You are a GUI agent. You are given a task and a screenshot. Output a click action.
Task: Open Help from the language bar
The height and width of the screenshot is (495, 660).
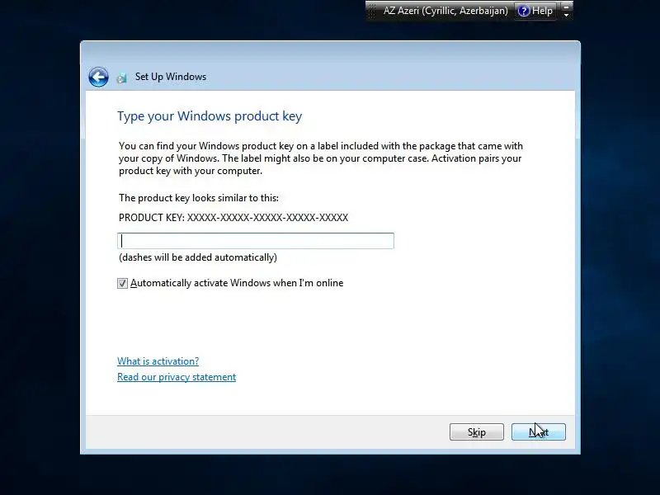[535, 11]
